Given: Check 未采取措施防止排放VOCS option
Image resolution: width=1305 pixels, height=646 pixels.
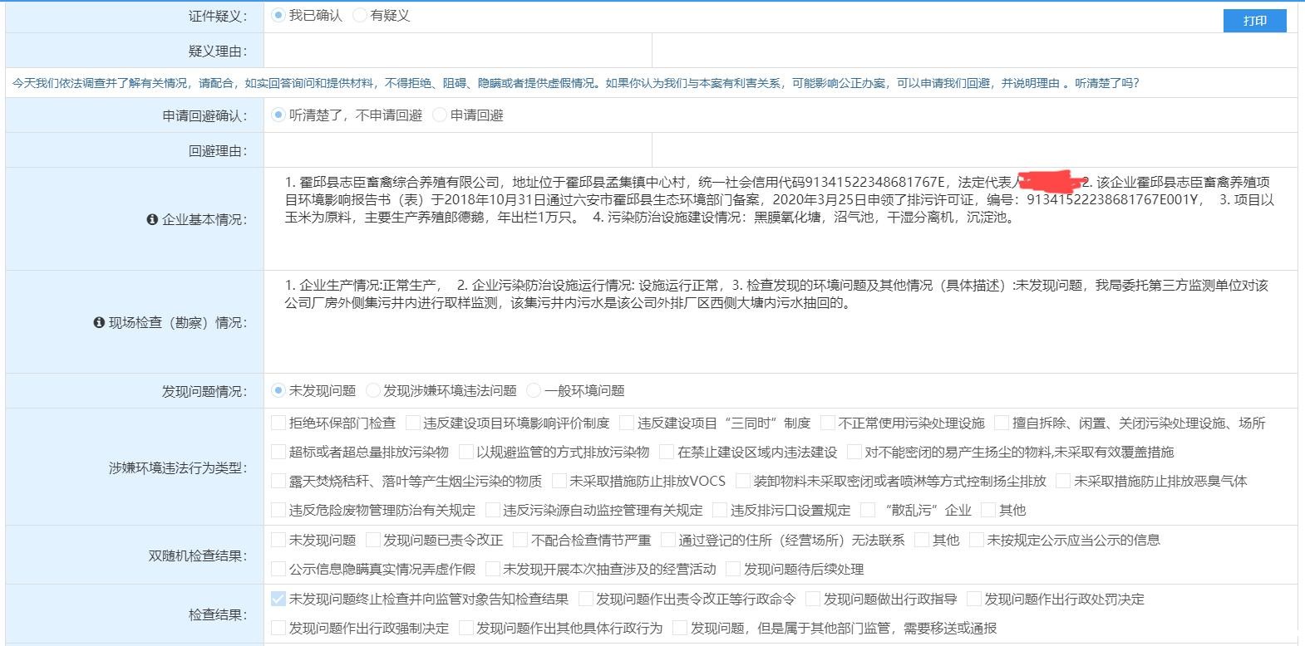Looking at the screenshot, I should (559, 482).
